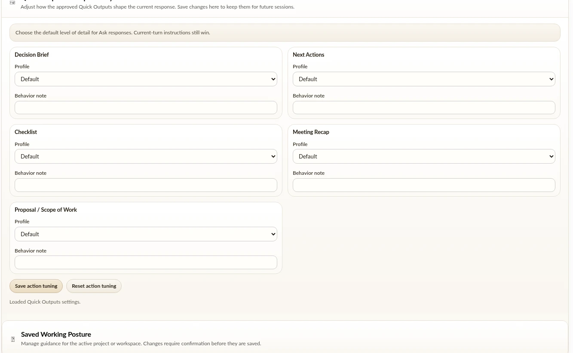Open the Meeting Recap Profile dropdown
This screenshot has width=573, height=353.
[424, 156]
